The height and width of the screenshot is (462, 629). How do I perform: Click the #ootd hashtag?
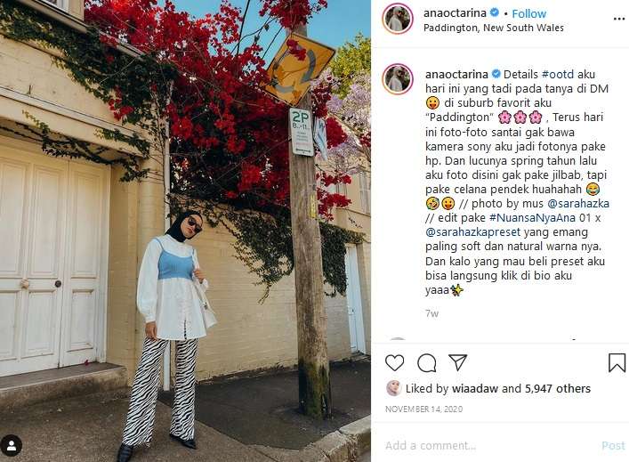pos(558,74)
